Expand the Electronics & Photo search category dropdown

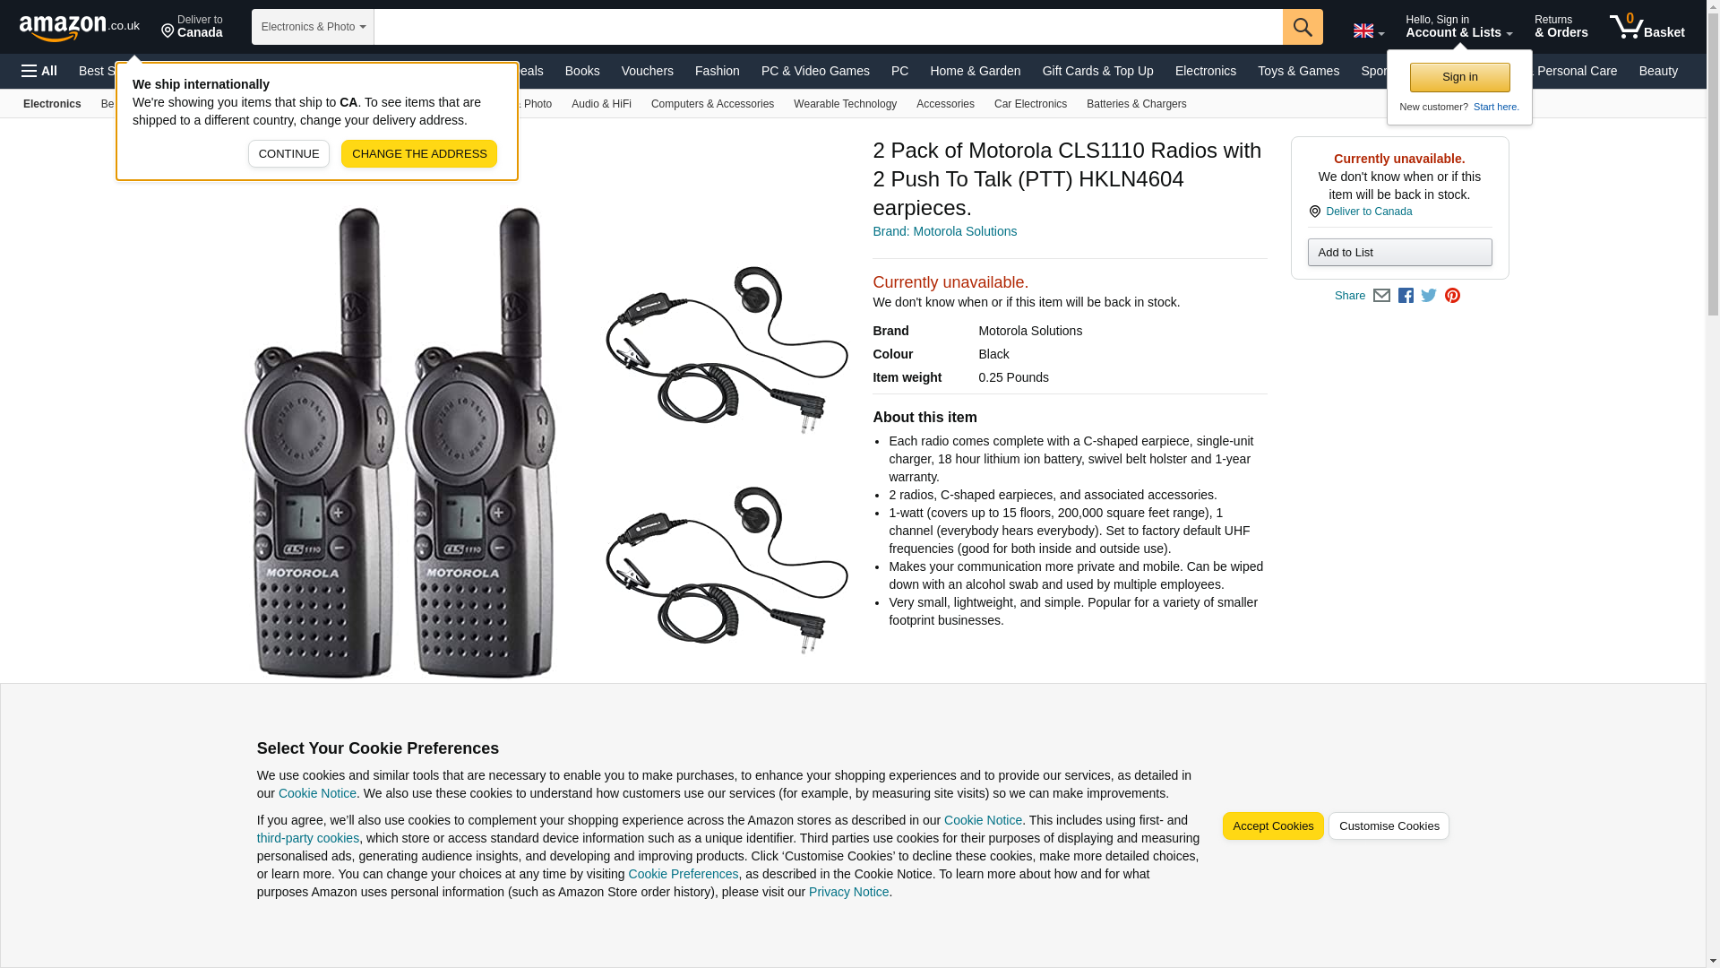pos(313,27)
